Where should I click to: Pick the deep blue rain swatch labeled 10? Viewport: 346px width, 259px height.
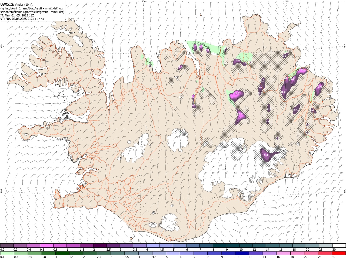pos(242,253)
